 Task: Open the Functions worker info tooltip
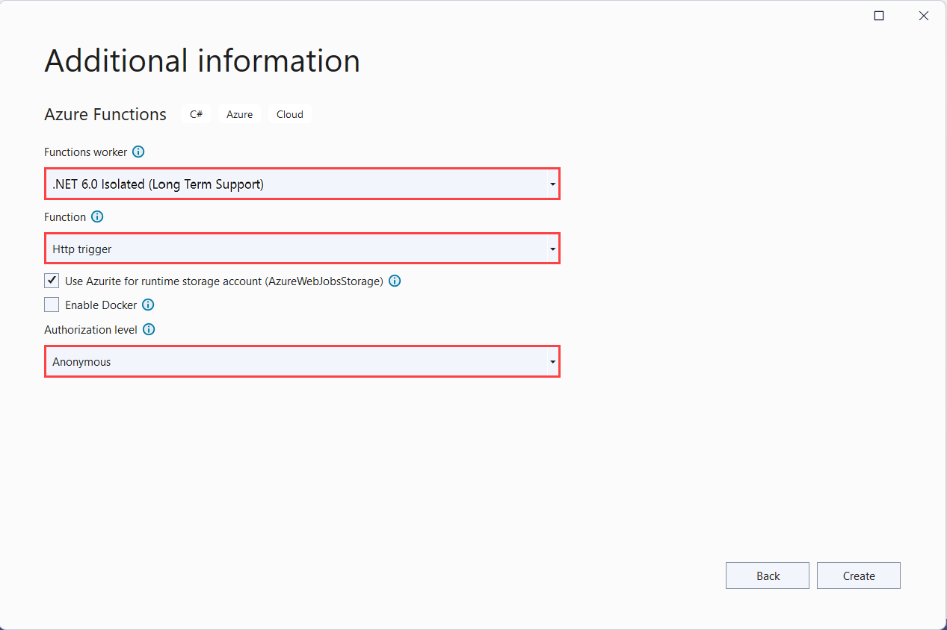tap(138, 152)
